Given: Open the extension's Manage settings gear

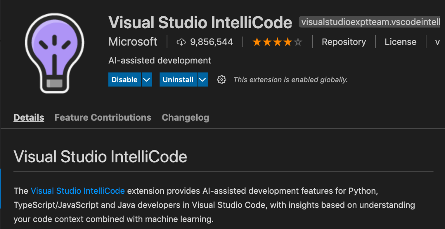Looking at the screenshot, I should (x=221, y=79).
